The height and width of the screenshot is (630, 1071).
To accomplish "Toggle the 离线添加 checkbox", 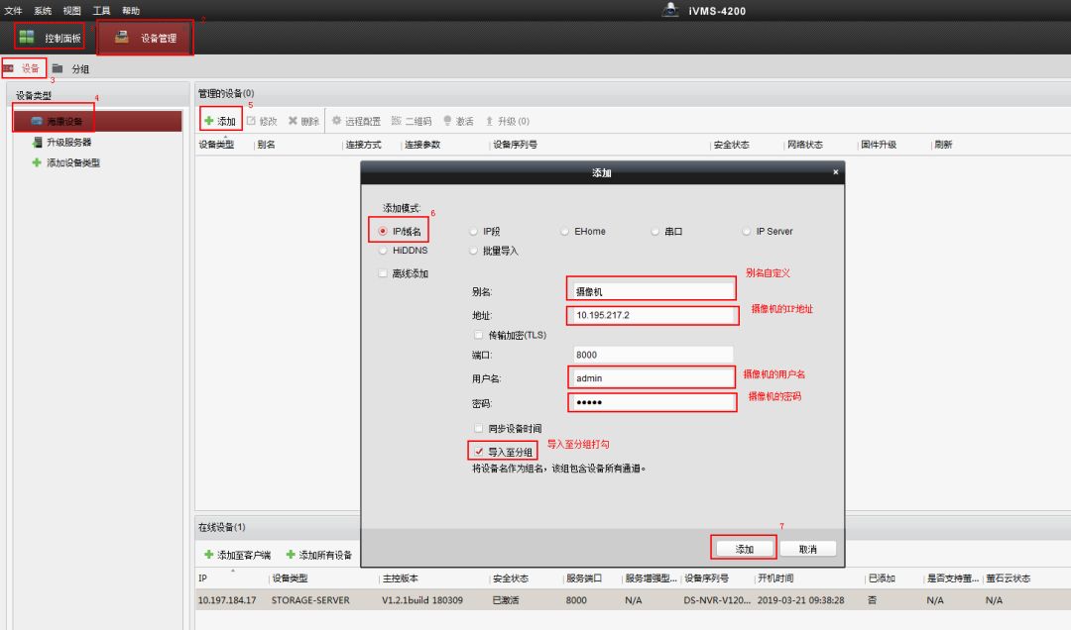I will click(383, 273).
